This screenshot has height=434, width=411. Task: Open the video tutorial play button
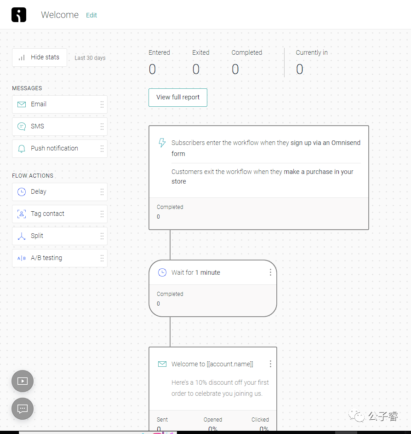pos(23,381)
